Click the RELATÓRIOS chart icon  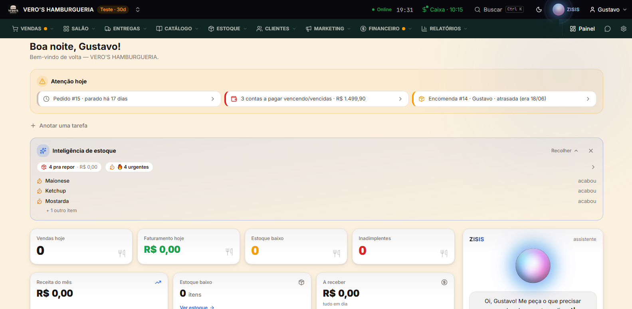tap(424, 29)
